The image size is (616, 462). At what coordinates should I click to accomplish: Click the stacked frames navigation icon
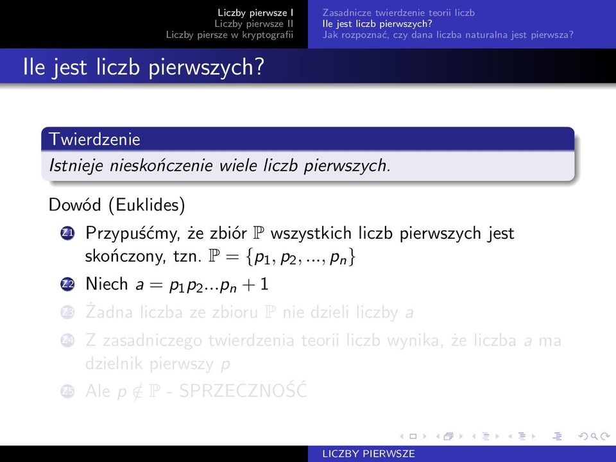tap(449, 436)
